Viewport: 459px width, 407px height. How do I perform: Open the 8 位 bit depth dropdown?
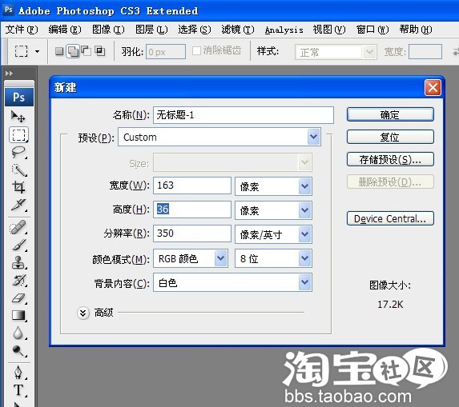(x=273, y=258)
